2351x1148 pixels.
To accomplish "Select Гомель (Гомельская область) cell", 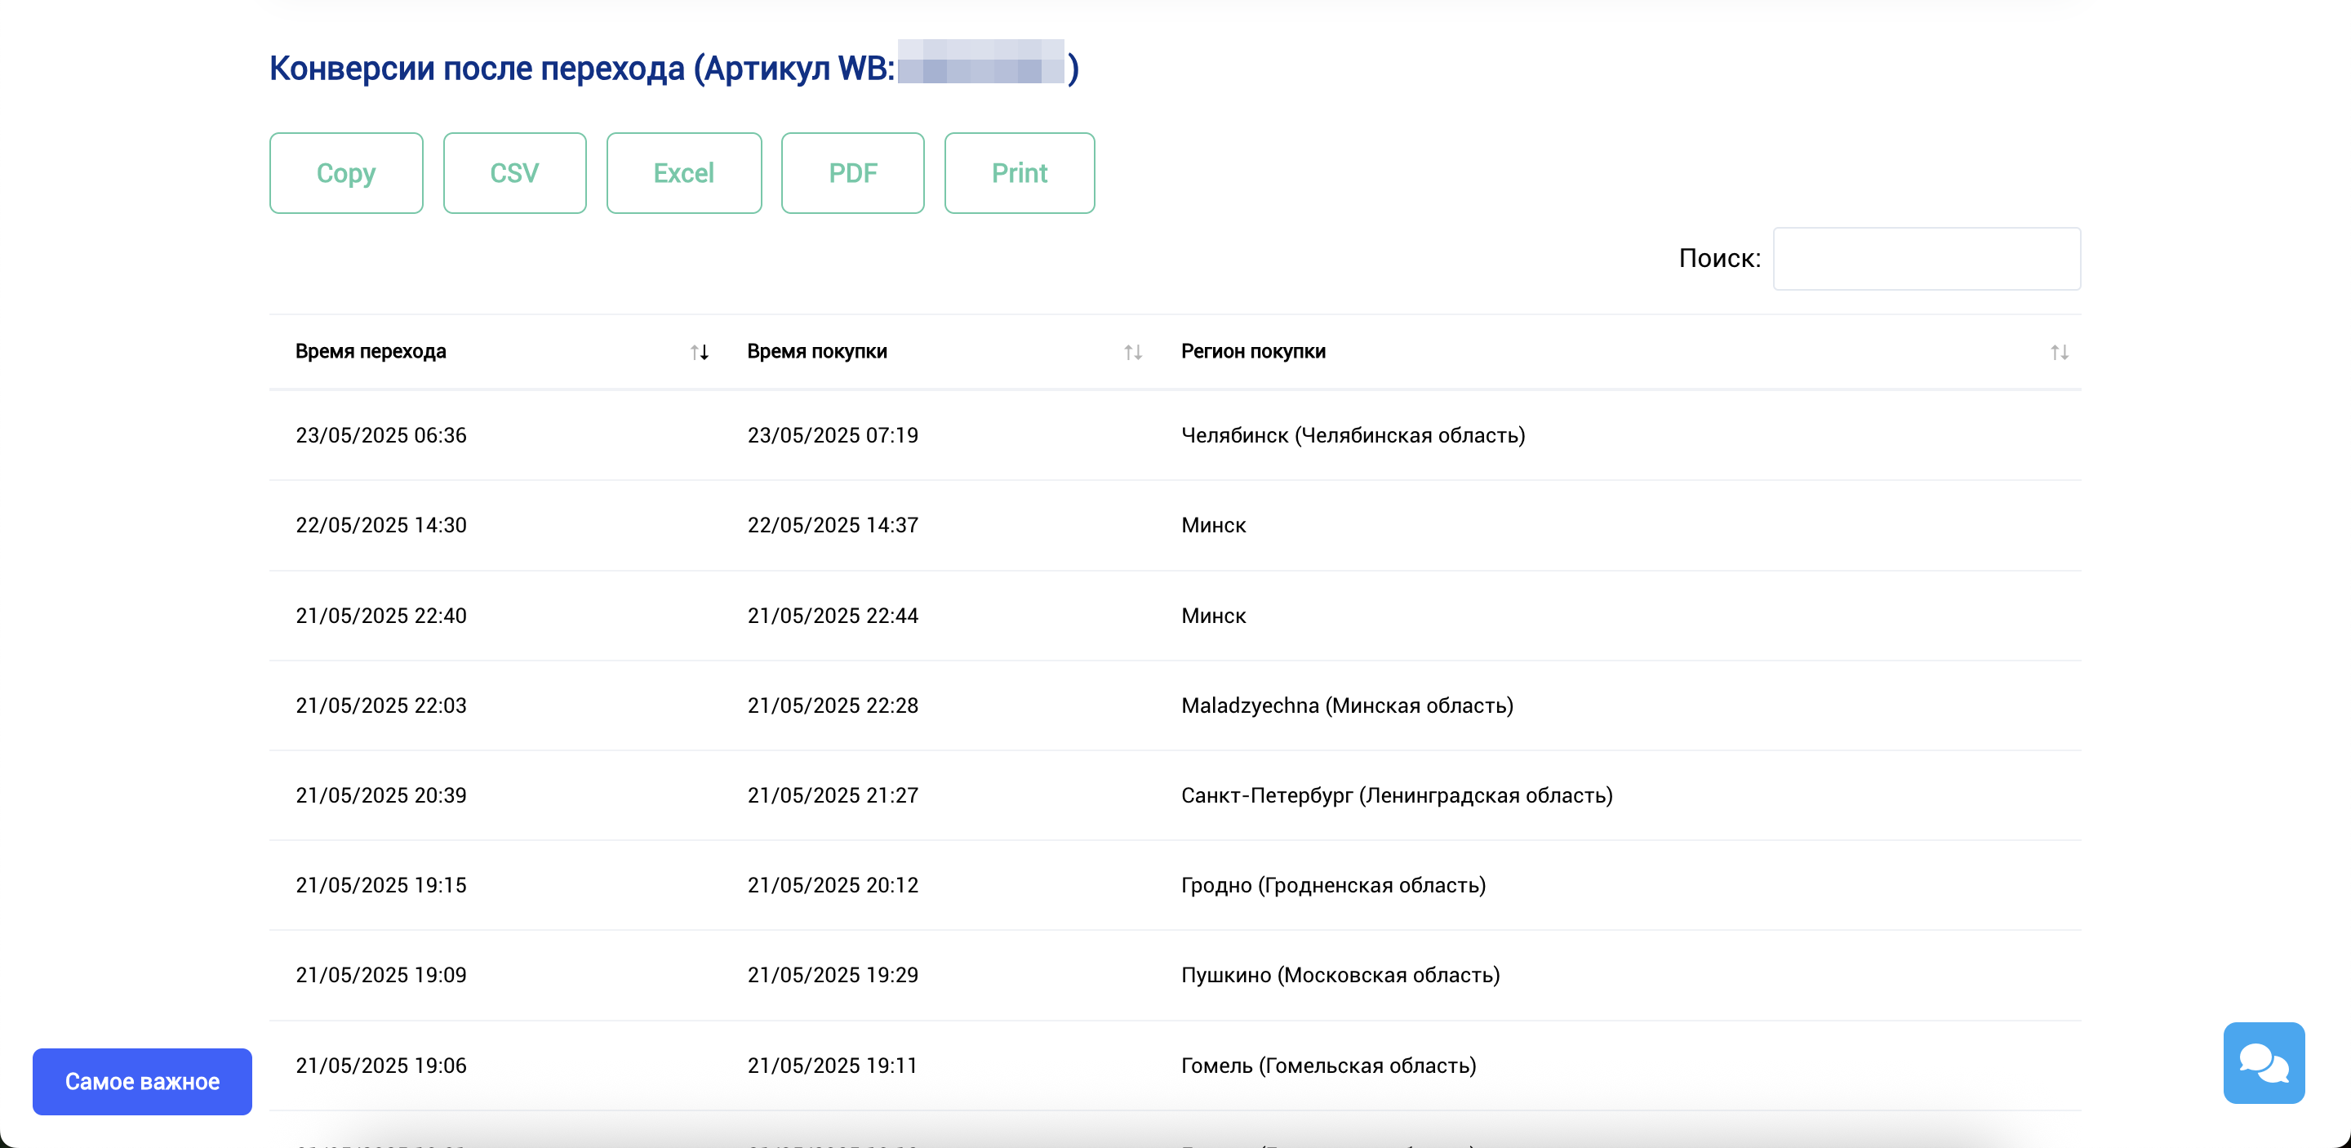I will (x=1329, y=1066).
